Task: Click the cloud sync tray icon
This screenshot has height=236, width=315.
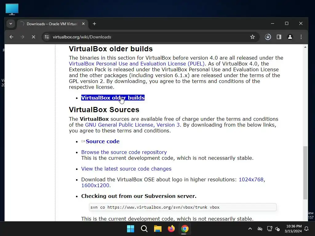Action: 260,229
